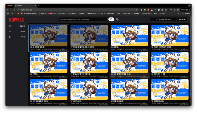Open the browser downloads icon

point(175,10)
